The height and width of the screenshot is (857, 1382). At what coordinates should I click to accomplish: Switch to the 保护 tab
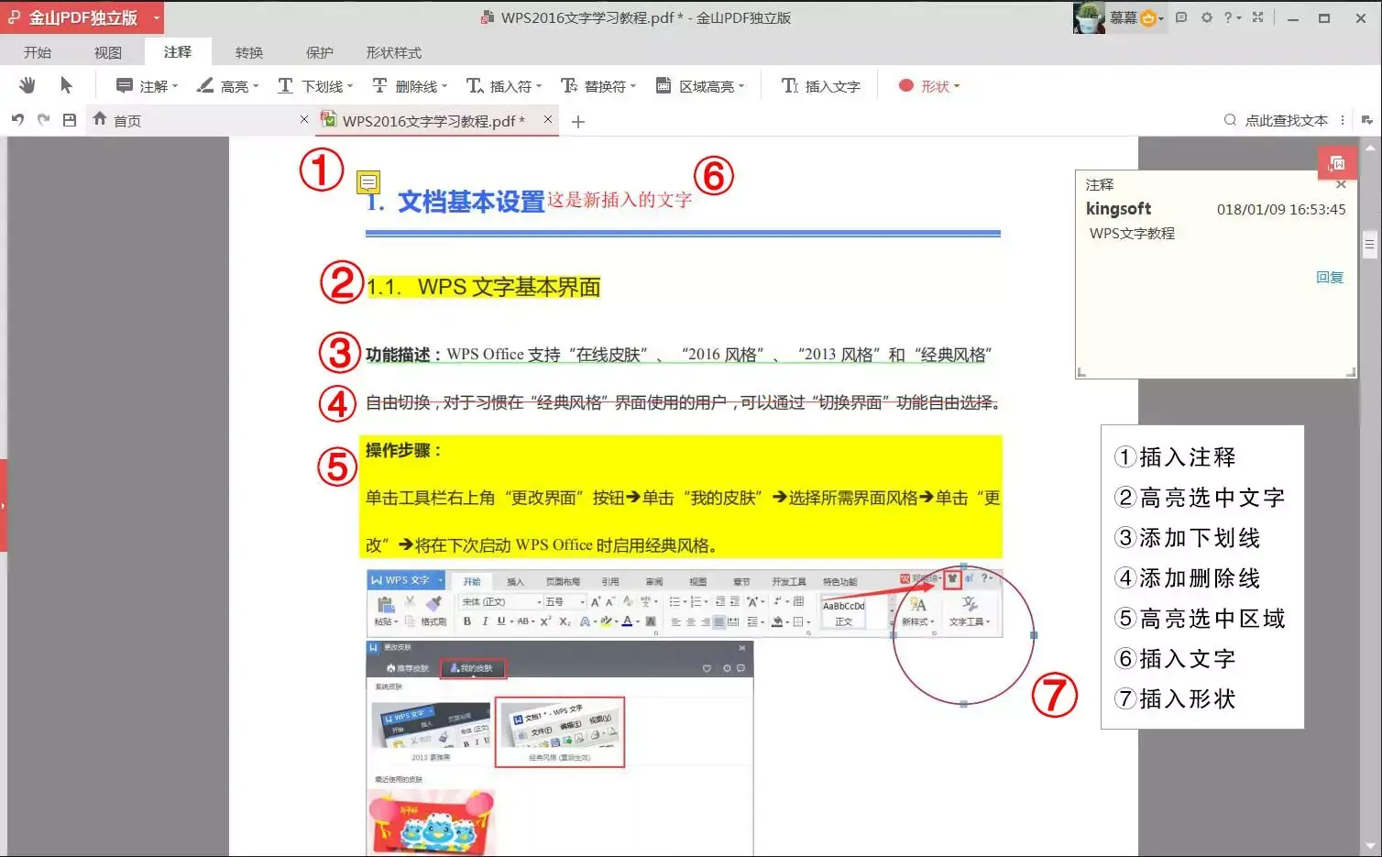coord(320,52)
